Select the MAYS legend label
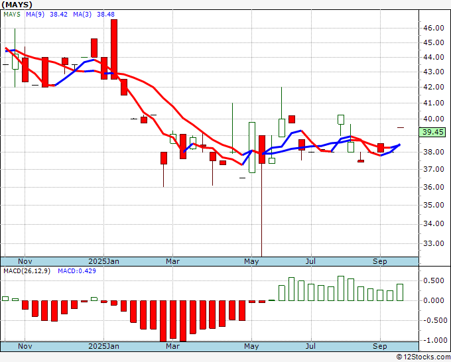451x362 pixels. coord(12,15)
